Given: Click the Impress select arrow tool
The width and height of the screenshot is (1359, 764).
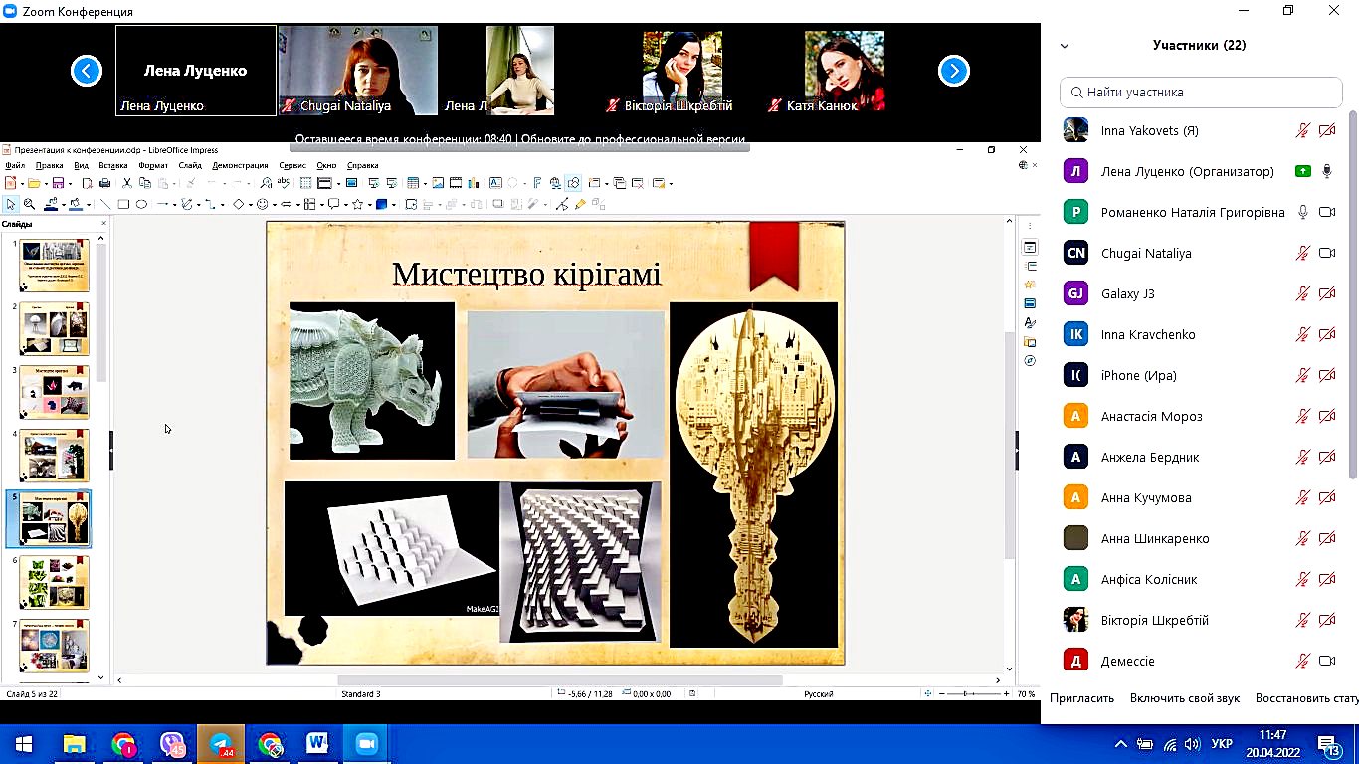Looking at the screenshot, I should click(x=10, y=205).
